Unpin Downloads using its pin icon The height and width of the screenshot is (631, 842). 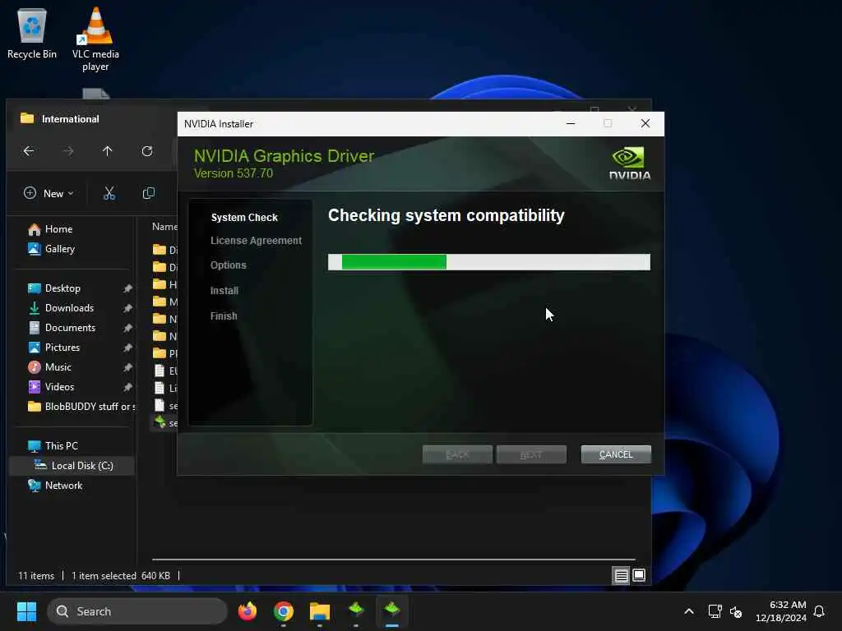click(x=127, y=309)
